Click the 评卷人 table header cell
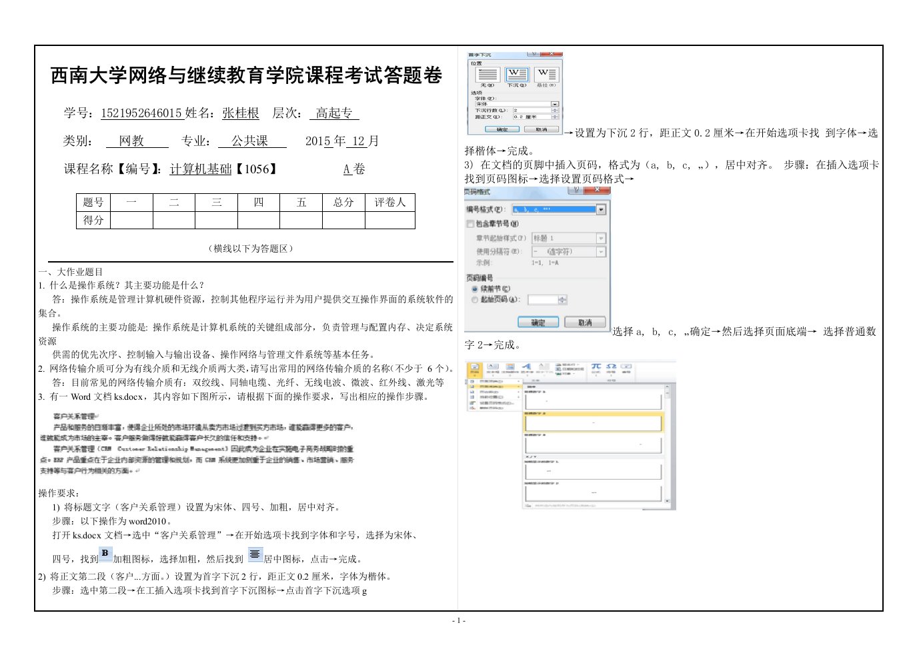The height and width of the screenshot is (647, 917). (x=390, y=203)
